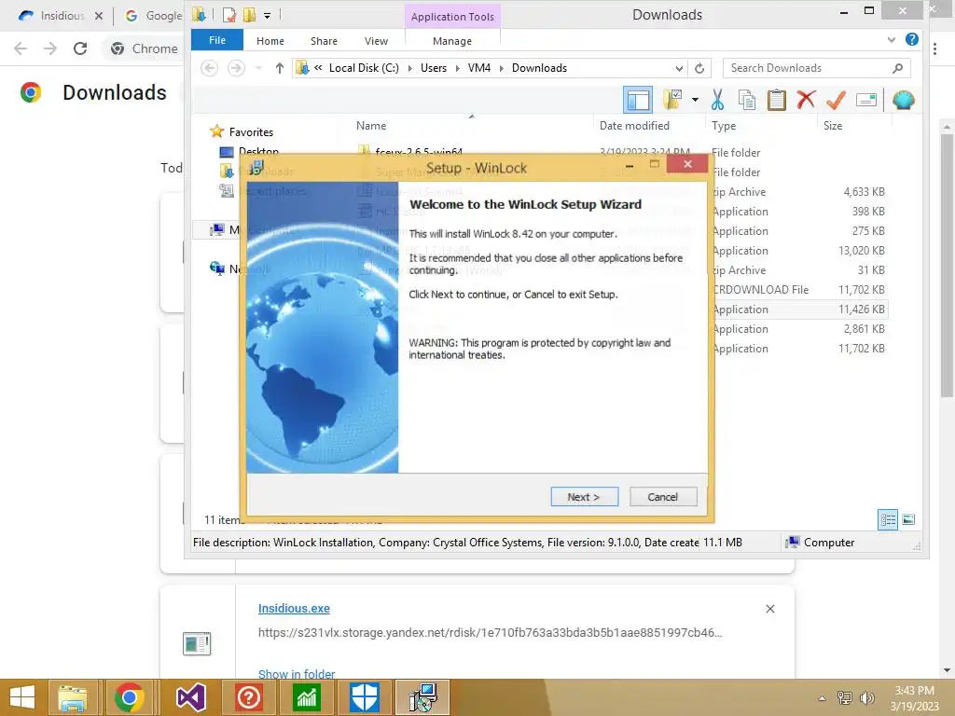955x716 pixels.
Task: Expand the address bar history dropdown
Action: tap(679, 68)
